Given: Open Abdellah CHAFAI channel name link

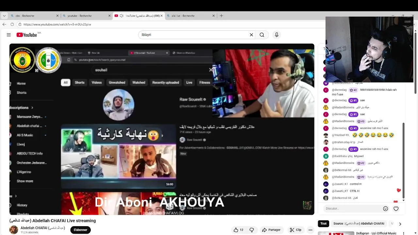Looking at the screenshot, I should (43, 228).
